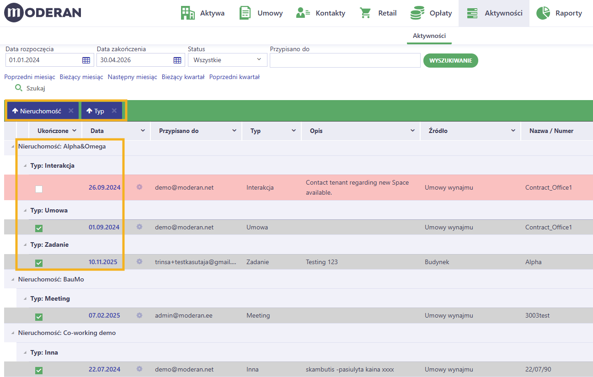Image resolution: width=593 pixels, height=377 pixels.
Task: Uncheck the 01.09.2024 Umowa row checkbox
Action: point(39,228)
